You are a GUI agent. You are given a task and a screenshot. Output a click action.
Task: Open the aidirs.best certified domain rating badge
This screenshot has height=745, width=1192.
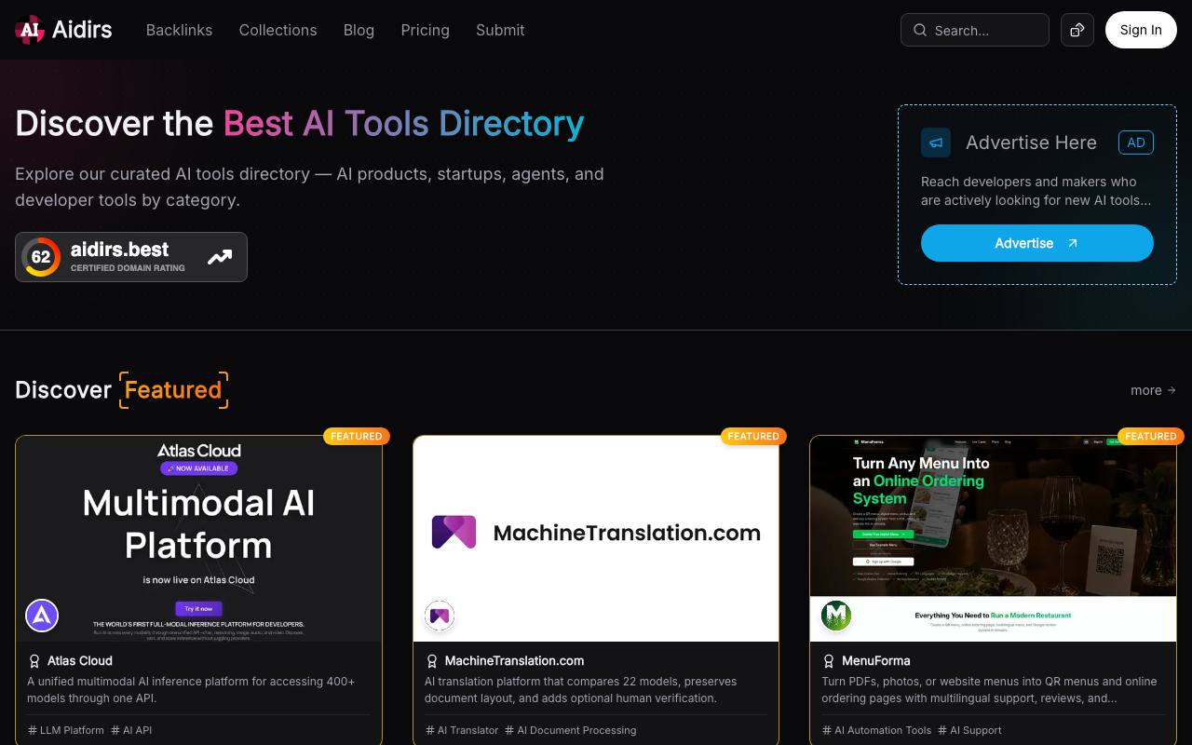point(131,257)
